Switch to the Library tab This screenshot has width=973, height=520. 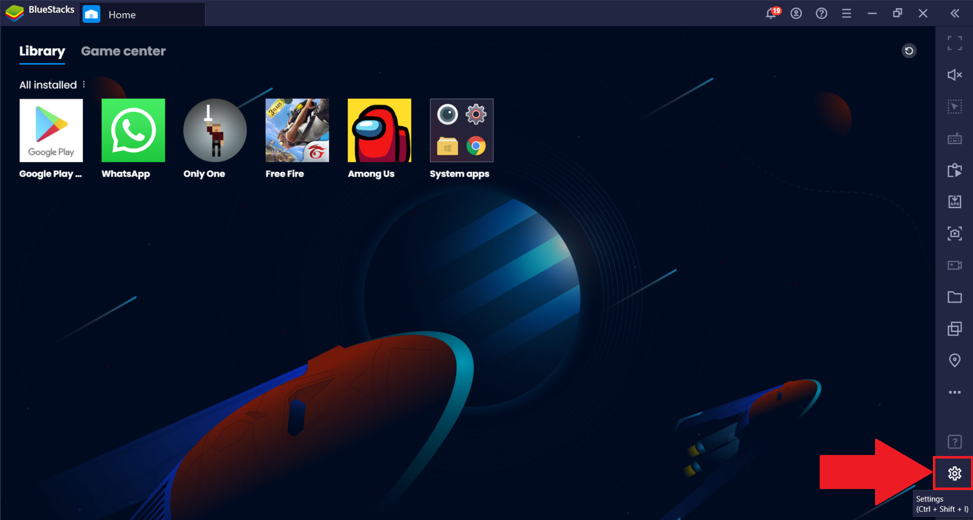tap(42, 51)
